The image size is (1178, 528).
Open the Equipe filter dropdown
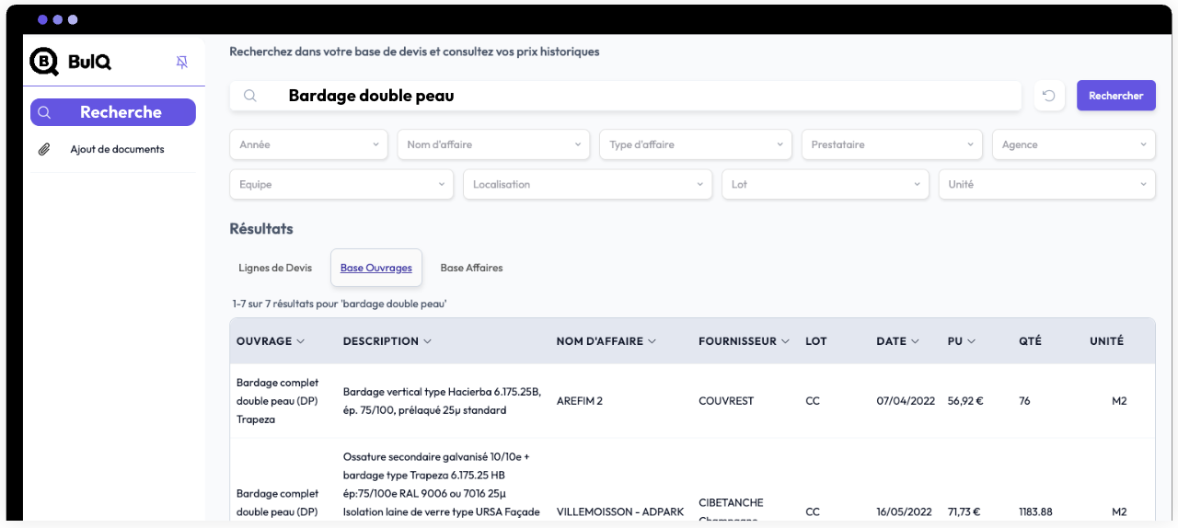pos(341,184)
